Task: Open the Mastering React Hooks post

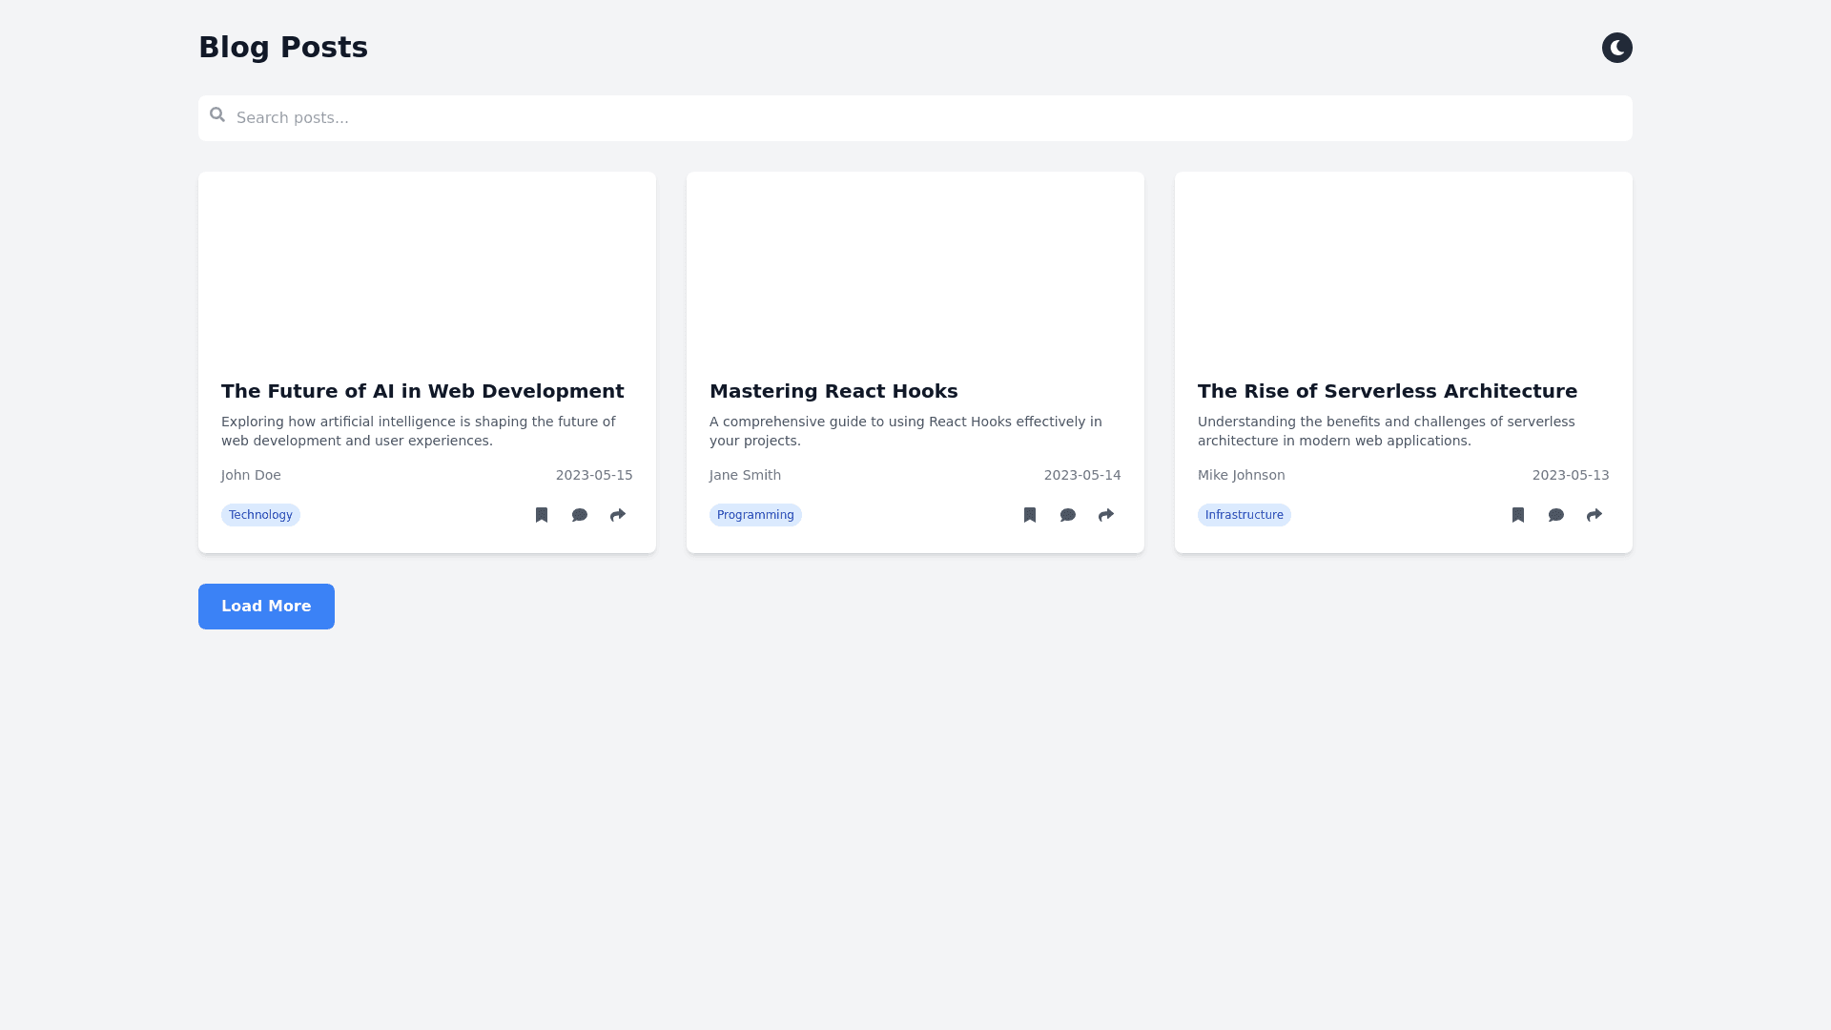Action: (x=833, y=391)
